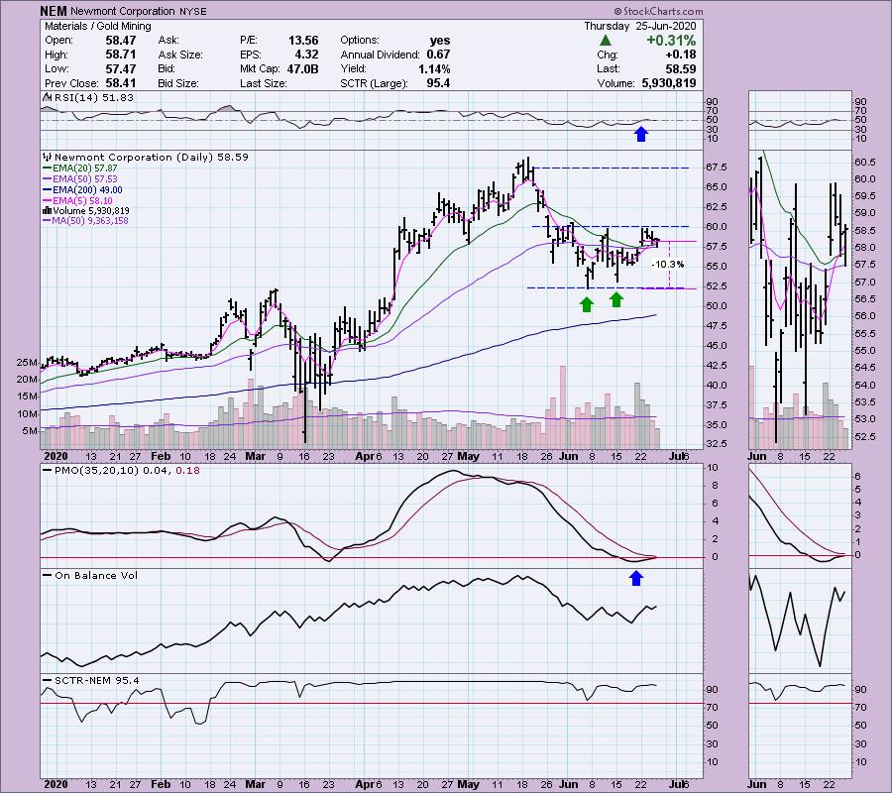Click the -10.3% annotation on the price chart
The image size is (892, 793).
tap(668, 265)
